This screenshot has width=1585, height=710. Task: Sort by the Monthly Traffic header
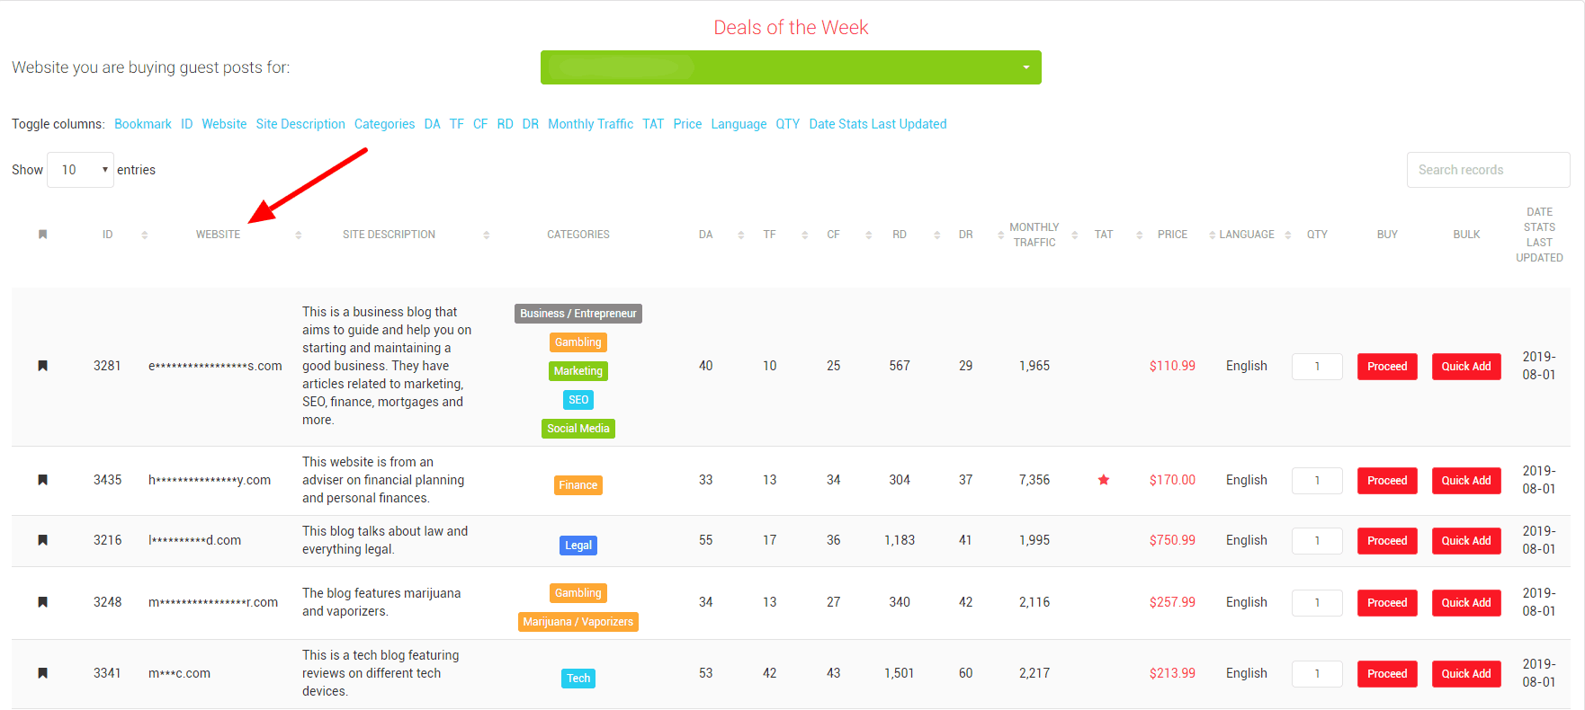pyautogui.click(x=1034, y=235)
